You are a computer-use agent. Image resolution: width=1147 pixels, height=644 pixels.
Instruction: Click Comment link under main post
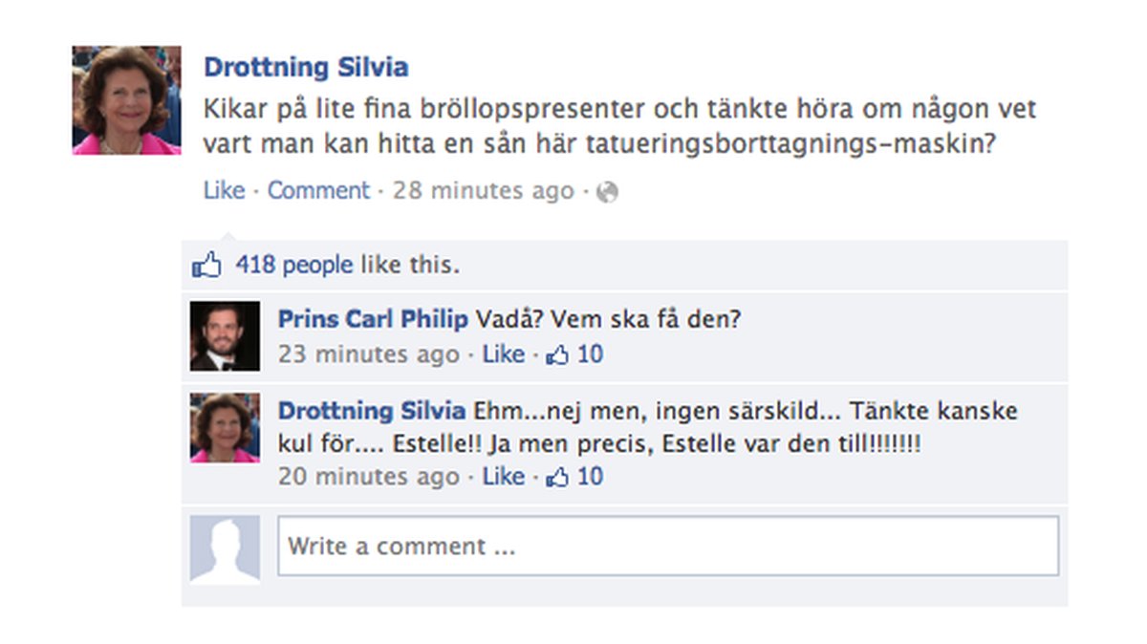click(318, 190)
